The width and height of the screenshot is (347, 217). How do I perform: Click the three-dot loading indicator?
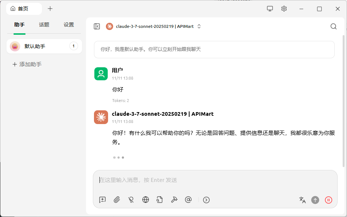(119, 157)
